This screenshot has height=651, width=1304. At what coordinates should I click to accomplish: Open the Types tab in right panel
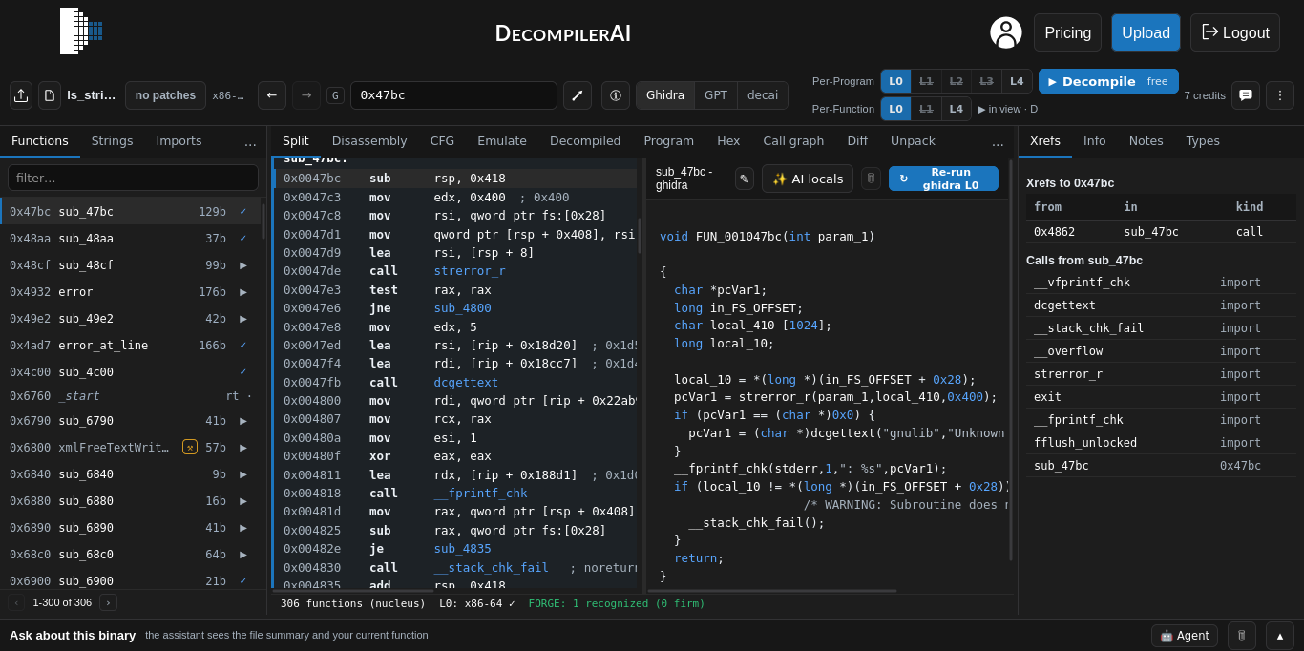(1203, 141)
